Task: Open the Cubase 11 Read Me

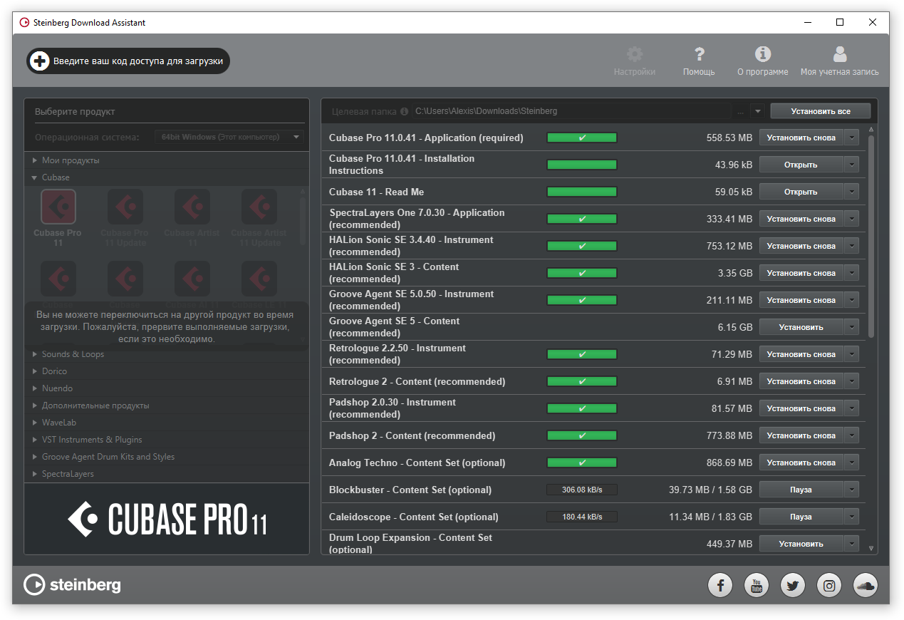Action: point(801,192)
